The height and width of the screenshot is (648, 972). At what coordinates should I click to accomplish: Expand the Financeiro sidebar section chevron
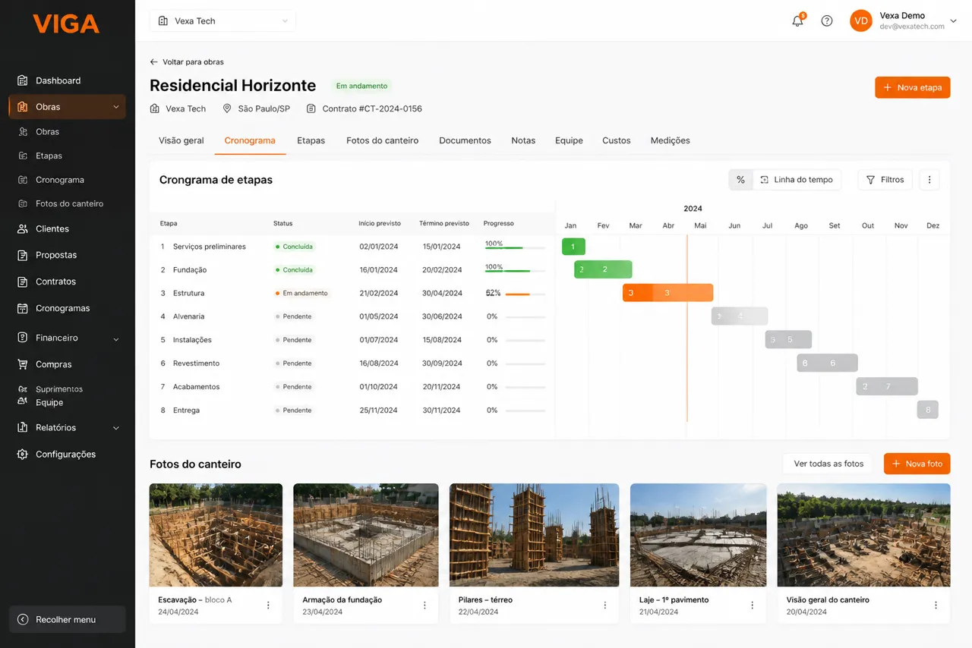click(116, 338)
